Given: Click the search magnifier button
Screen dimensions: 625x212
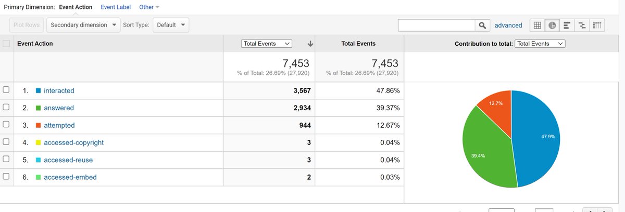Looking at the screenshot, I should (x=482, y=25).
